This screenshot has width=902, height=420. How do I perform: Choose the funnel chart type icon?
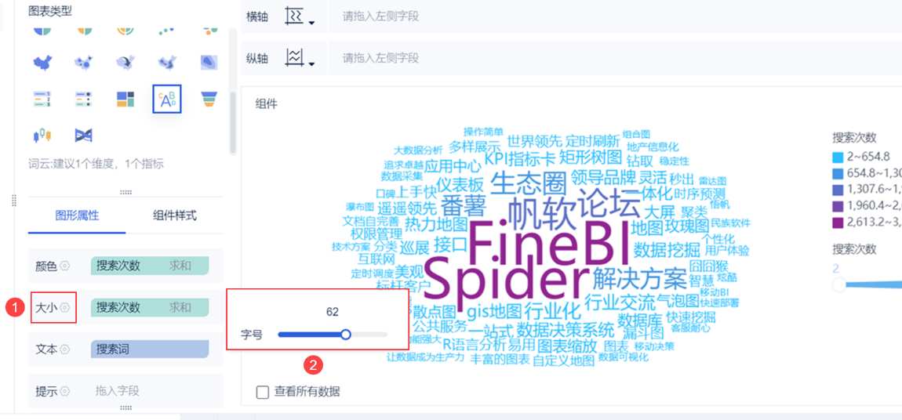click(x=209, y=99)
